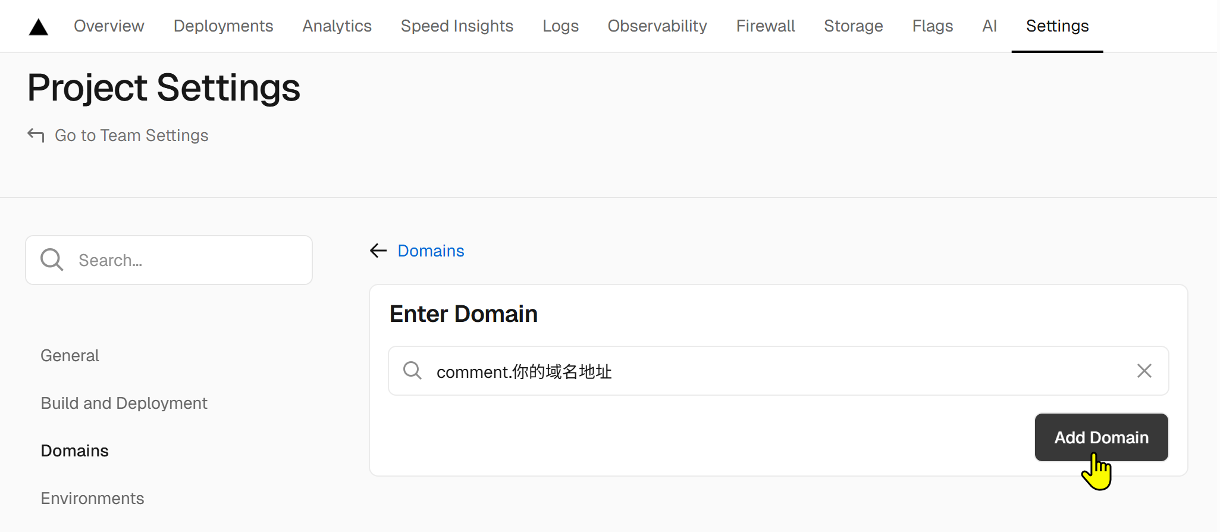
Task: Open the Go to Team Settings link
Action: click(131, 136)
